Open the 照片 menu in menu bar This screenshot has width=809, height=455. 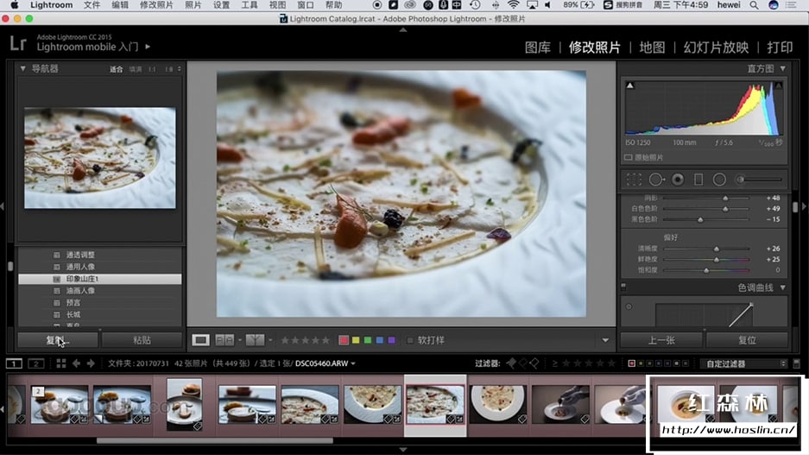[193, 5]
